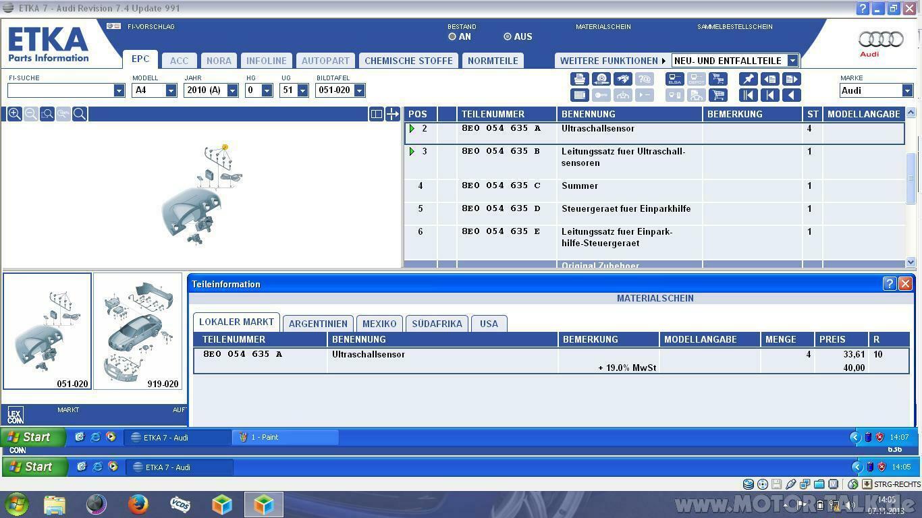Open help in Teileinformation dialog
Image resolution: width=922 pixels, height=518 pixels.
tap(889, 284)
